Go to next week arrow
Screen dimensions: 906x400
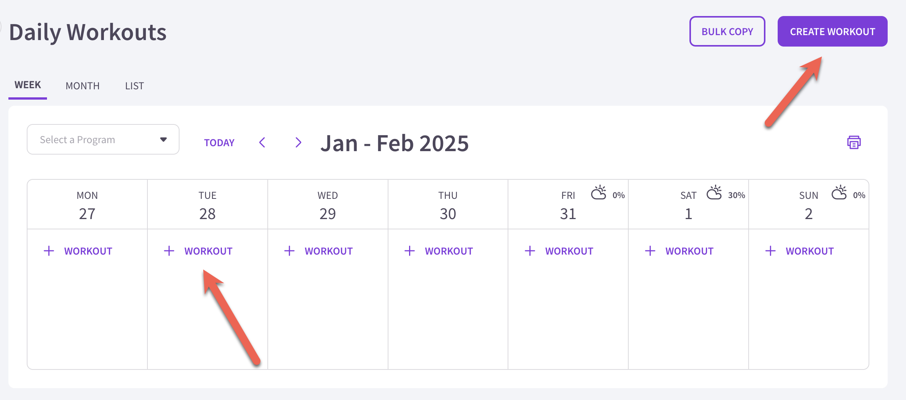coord(298,142)
